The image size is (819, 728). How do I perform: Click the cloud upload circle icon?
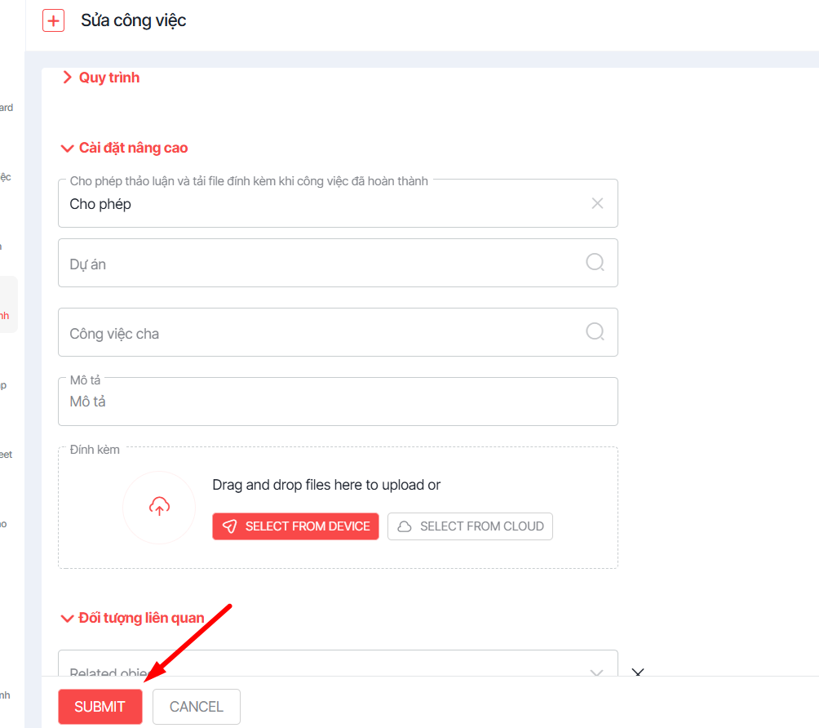159,507
